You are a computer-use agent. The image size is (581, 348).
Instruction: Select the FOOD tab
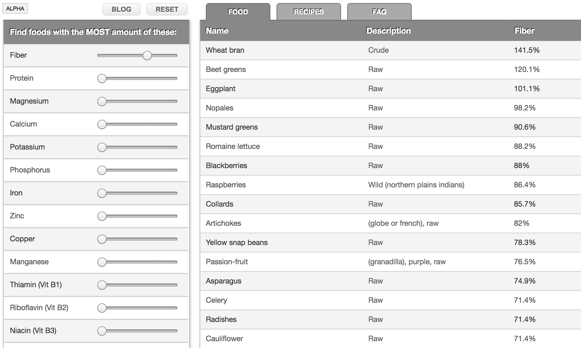[238, 12]
